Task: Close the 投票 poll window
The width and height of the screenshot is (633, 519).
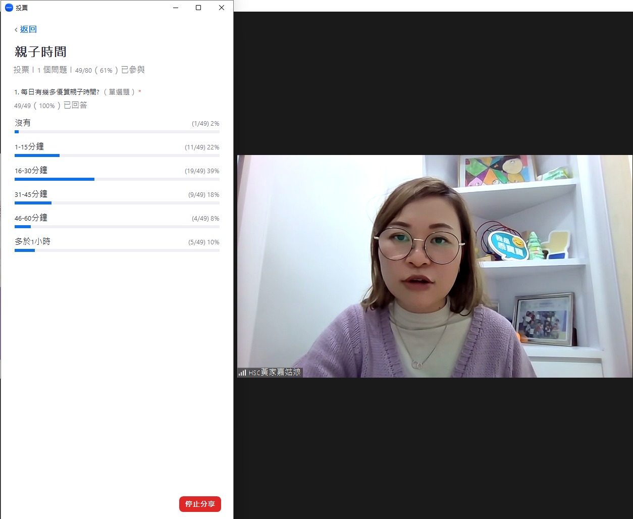Action: (222, 8)
